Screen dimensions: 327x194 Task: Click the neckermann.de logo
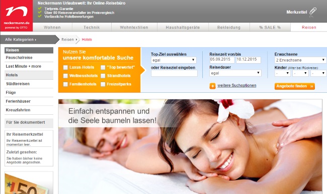17,16
